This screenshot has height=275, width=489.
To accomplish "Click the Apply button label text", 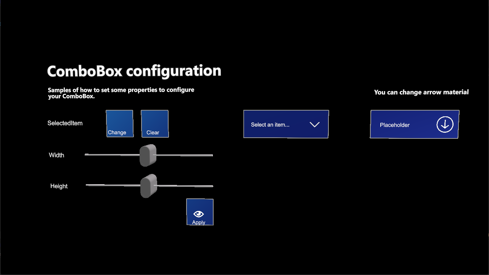I will tap(199, 222).
